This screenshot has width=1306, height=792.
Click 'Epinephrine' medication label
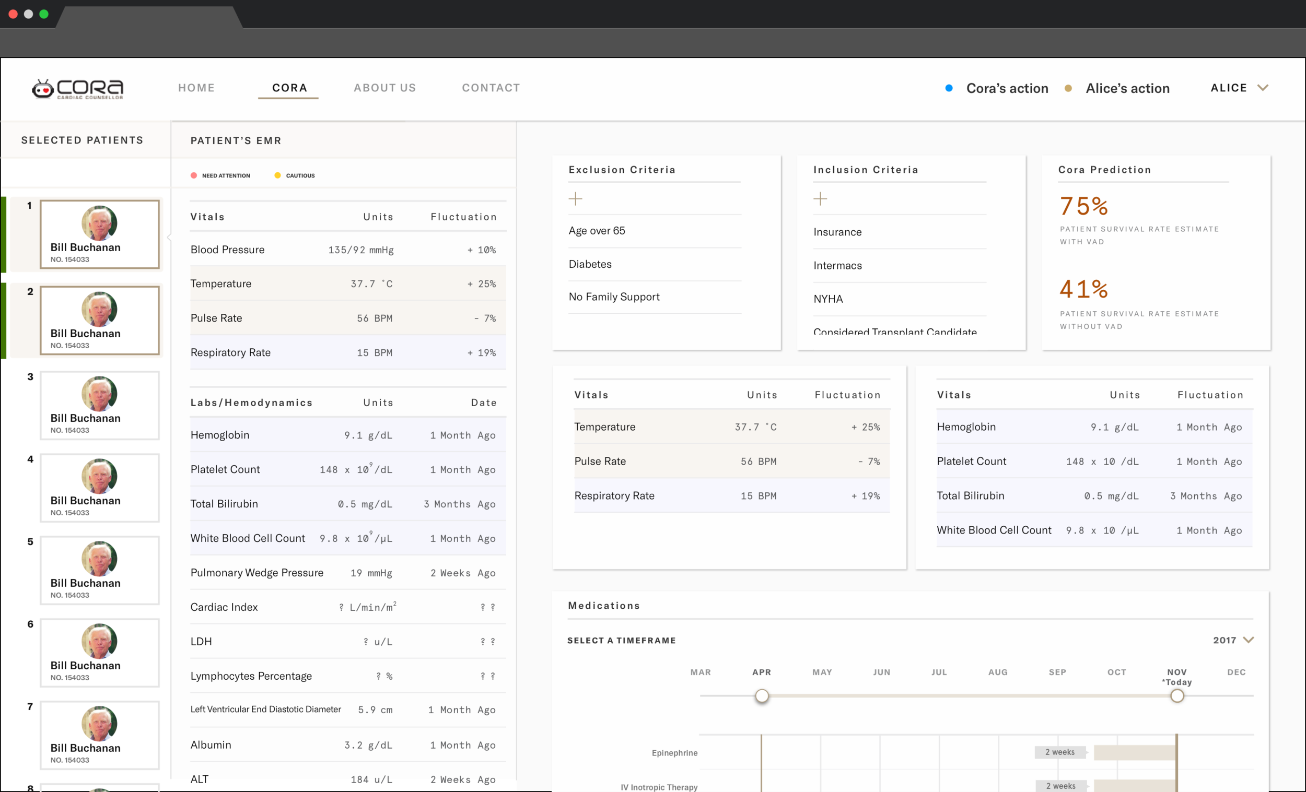[674, 753]
